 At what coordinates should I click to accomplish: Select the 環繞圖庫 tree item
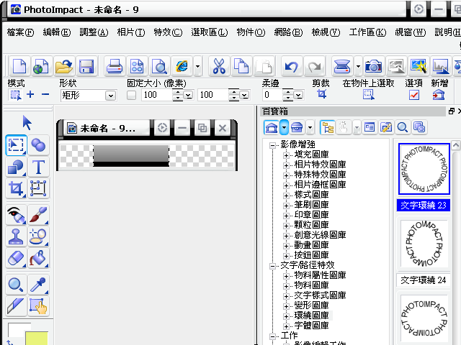pos(311,316)
